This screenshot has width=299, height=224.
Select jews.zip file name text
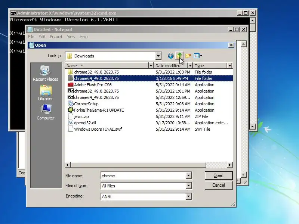coord(81,116)
